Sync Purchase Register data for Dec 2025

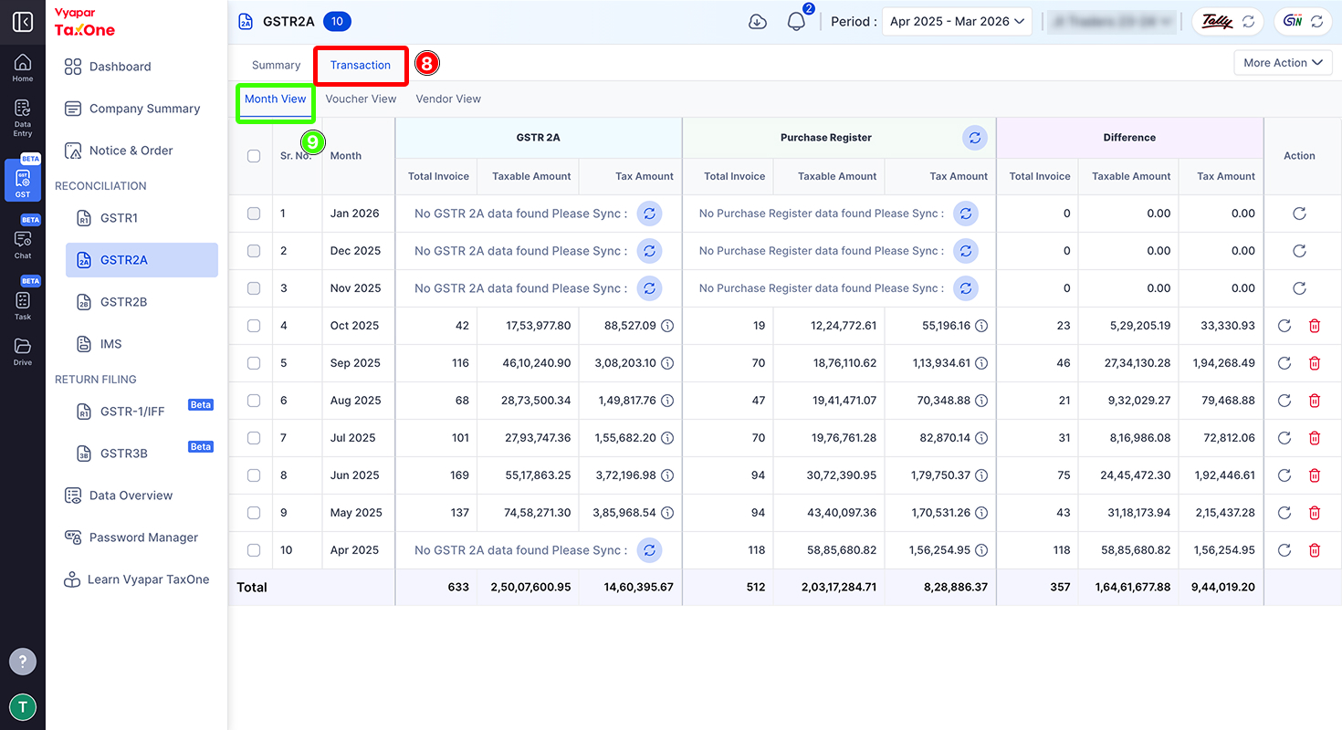click(x=966, y=251)
